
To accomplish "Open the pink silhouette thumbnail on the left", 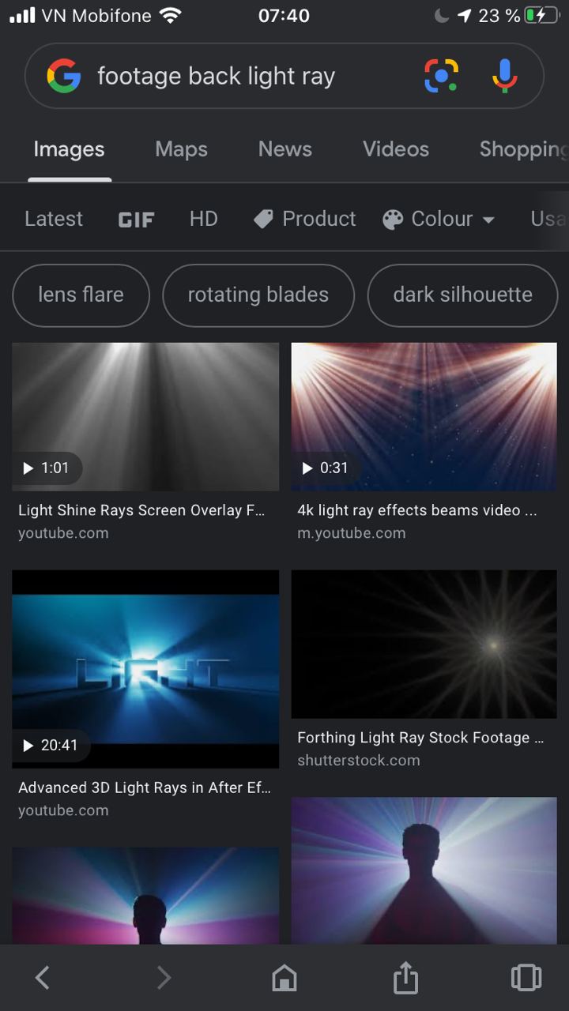I will pyautogui.click(x=145, y=896).
